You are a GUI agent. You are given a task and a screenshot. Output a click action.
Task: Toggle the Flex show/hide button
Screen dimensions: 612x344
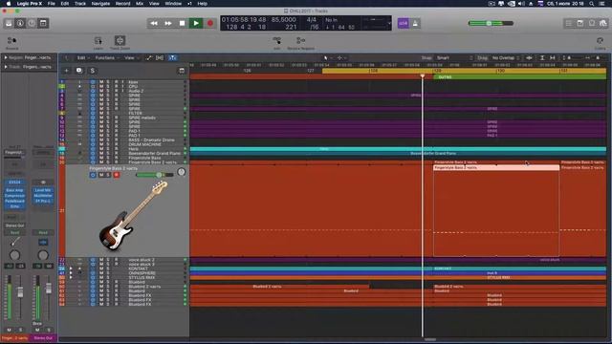tap(160, 57)
